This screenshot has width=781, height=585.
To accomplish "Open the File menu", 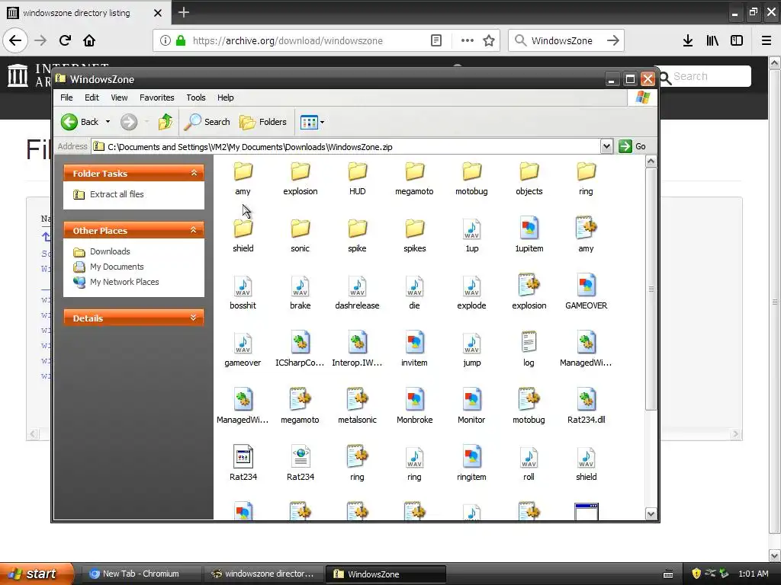I will click(66, 97).
